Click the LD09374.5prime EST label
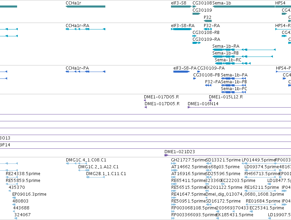This screenshot has height=220, width=291. tap(262, 167)
